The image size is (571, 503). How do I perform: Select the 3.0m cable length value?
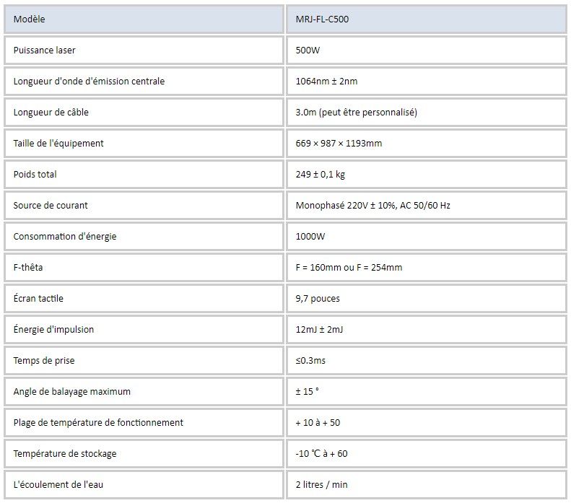[x=357, y=113]
